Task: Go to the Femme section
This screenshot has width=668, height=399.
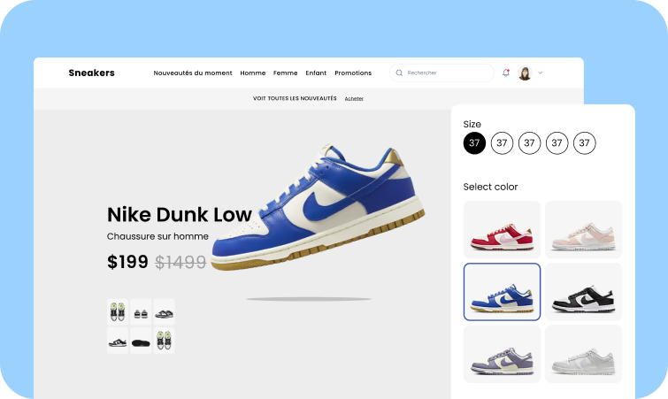Action: click(286, 73)
